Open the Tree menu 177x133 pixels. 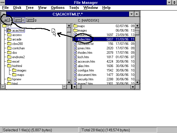tap(30, 8)
